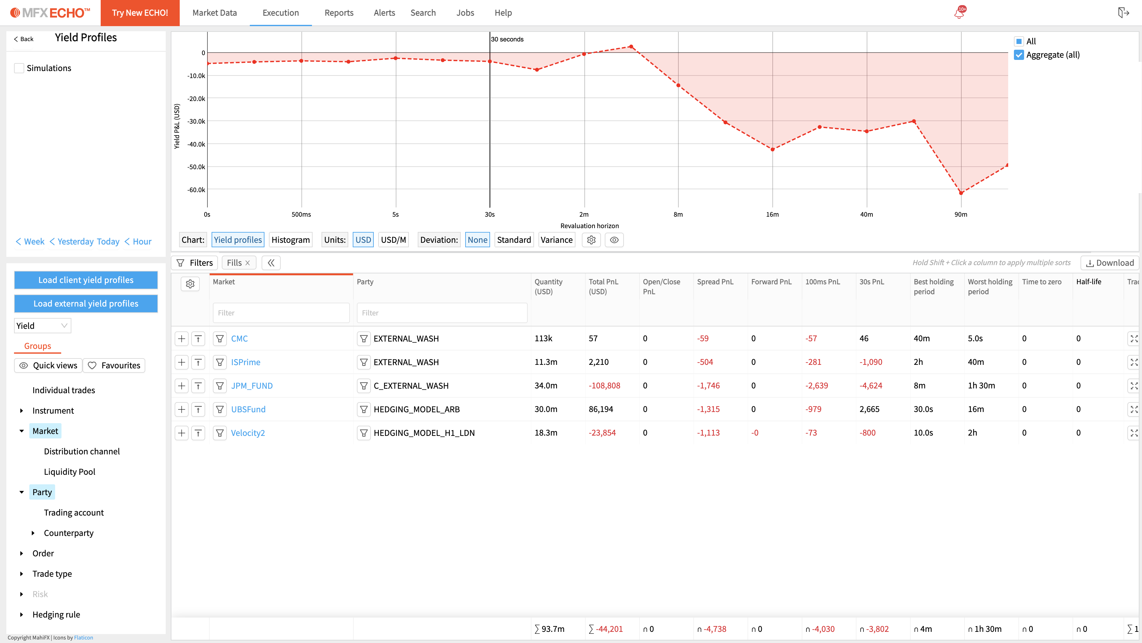Jump back one Week

tap(30, 242)
